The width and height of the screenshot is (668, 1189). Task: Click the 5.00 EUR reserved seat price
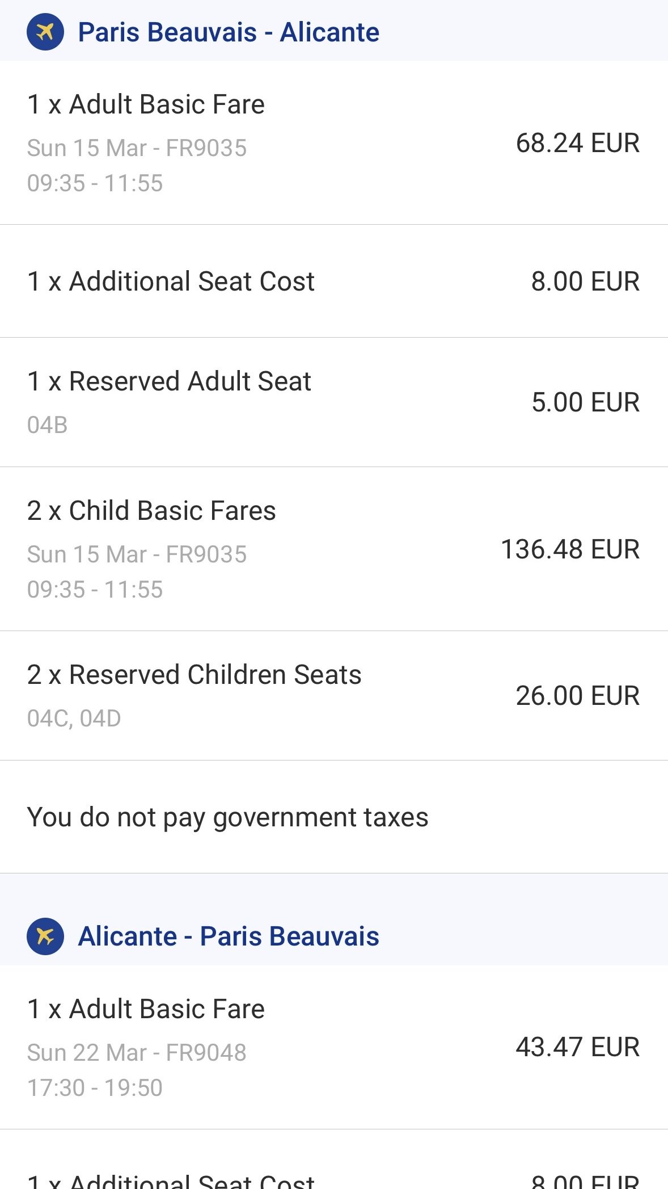(x=585, y=402)
